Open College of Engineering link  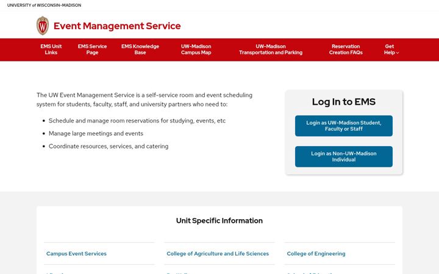[x=316, y=253]
